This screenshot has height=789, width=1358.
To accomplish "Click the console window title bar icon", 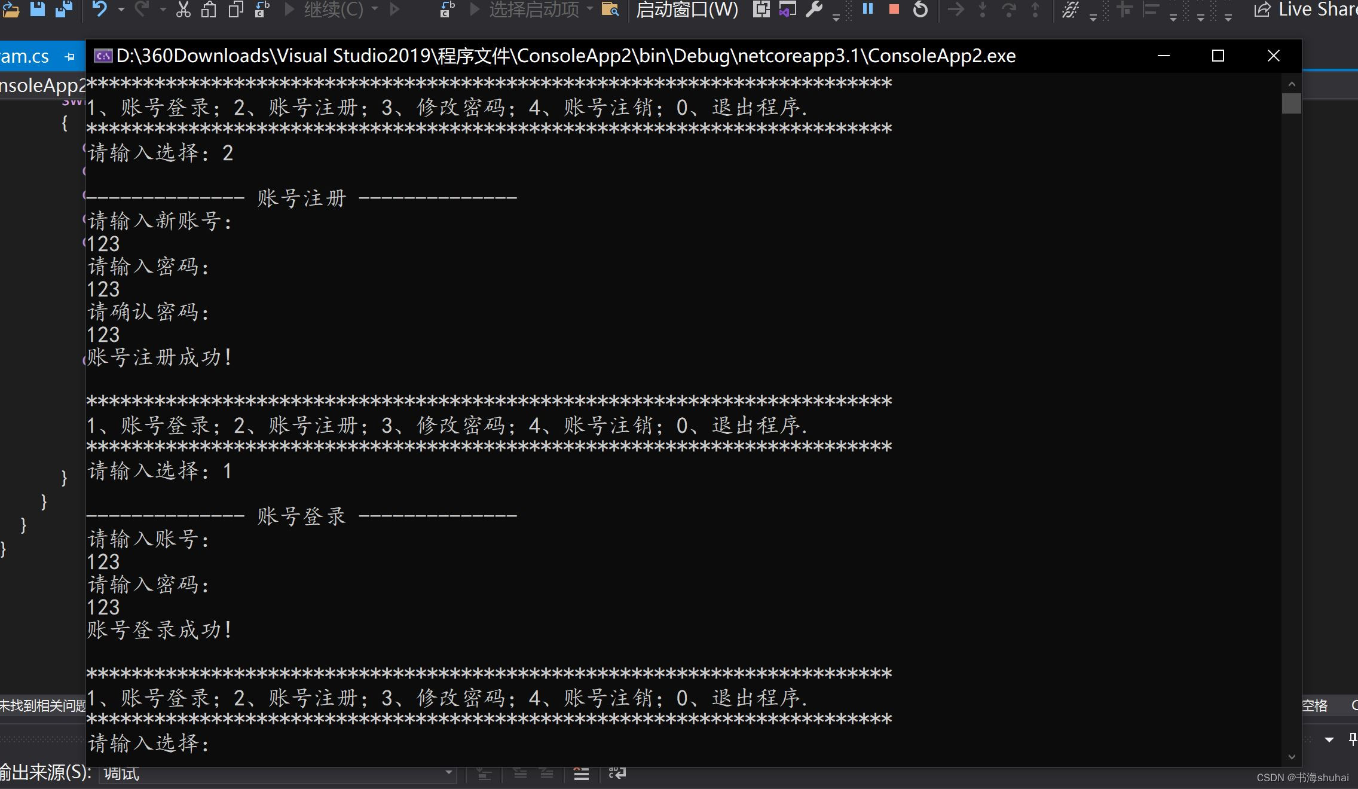I will 103,56.
